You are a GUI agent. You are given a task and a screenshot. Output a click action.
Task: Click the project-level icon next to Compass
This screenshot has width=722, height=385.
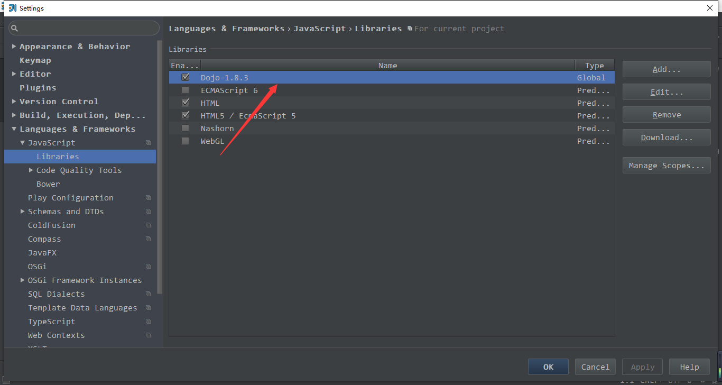click(148, 239)
